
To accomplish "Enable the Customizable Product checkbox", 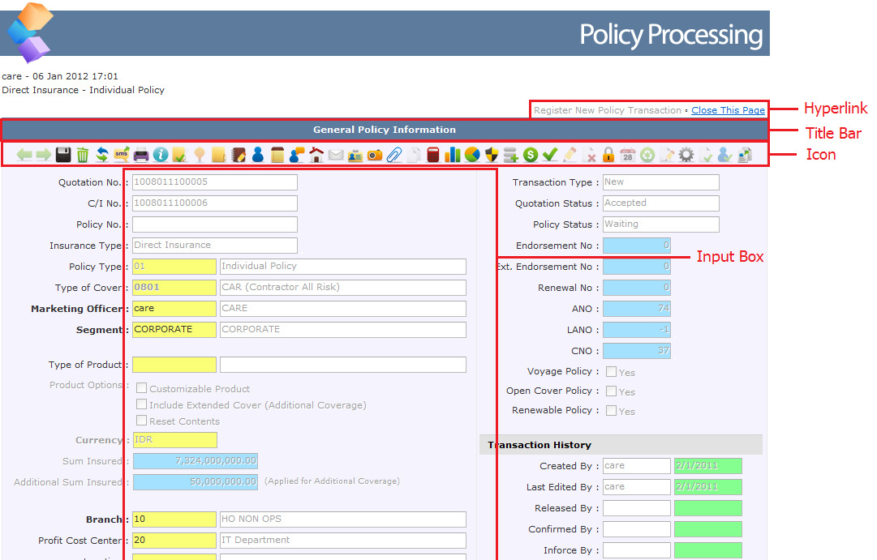I will pyautogui.click(x=141, y=388).
